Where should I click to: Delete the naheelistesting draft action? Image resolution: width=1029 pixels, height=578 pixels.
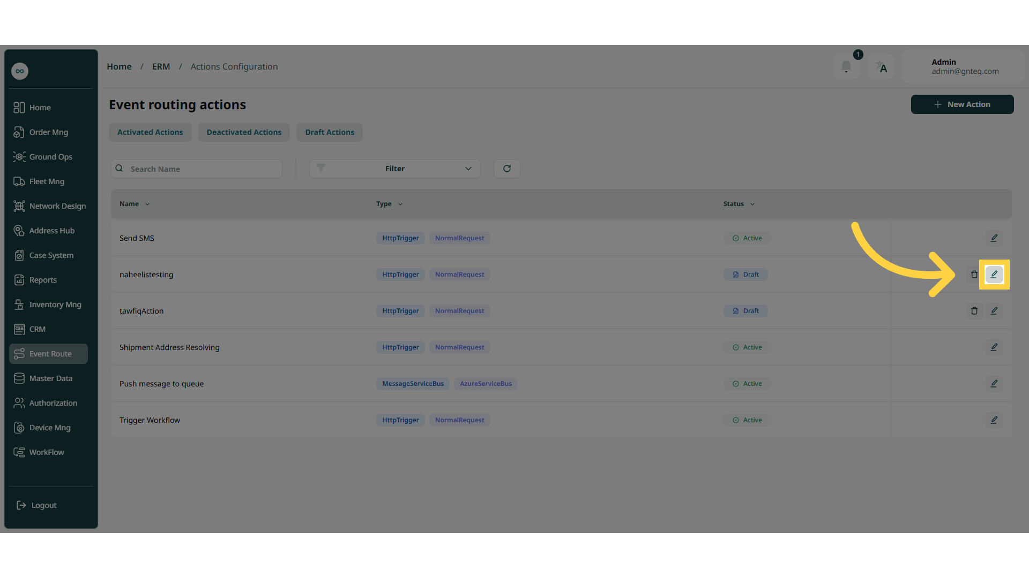974,275
